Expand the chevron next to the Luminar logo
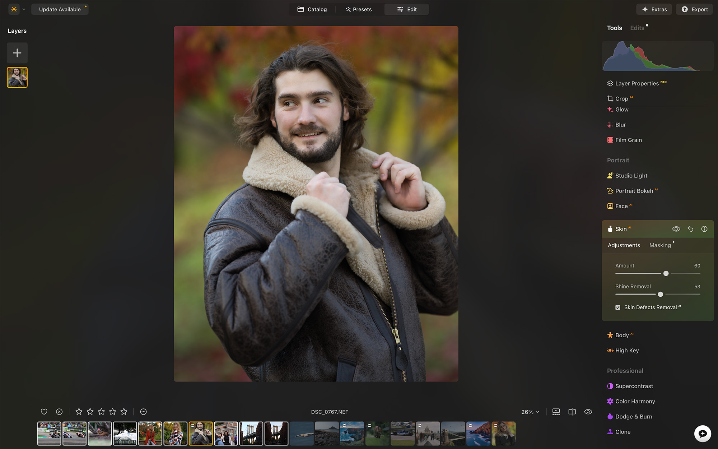Viewport: 718px width, 449px height. [24, 9]
